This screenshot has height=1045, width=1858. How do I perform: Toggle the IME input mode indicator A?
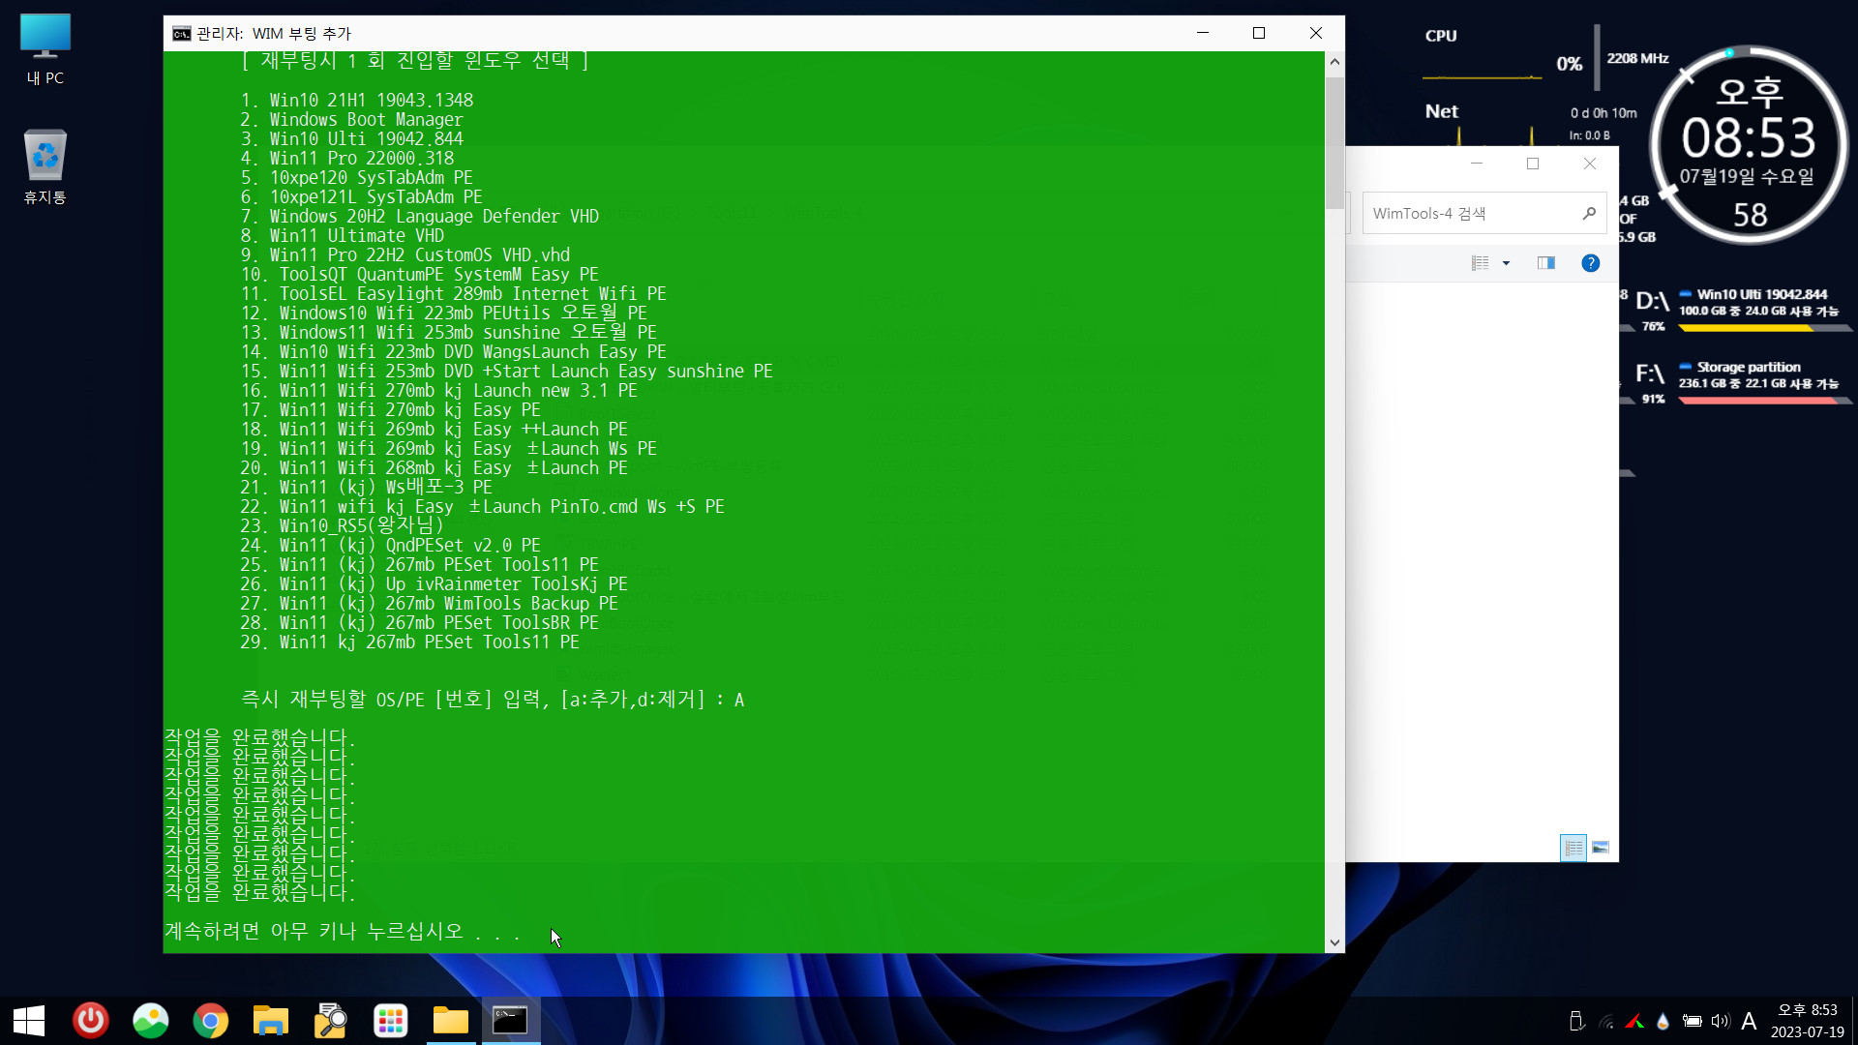[1749, 1021]
